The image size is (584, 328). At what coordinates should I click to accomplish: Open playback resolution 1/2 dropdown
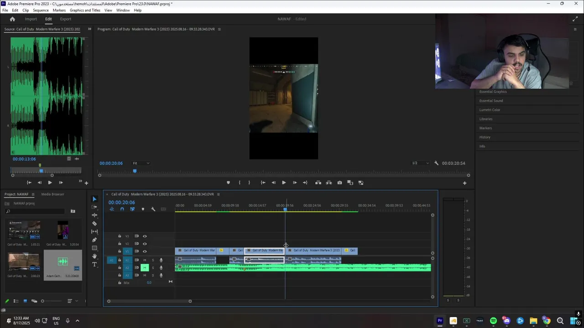(x=420, y=163)
